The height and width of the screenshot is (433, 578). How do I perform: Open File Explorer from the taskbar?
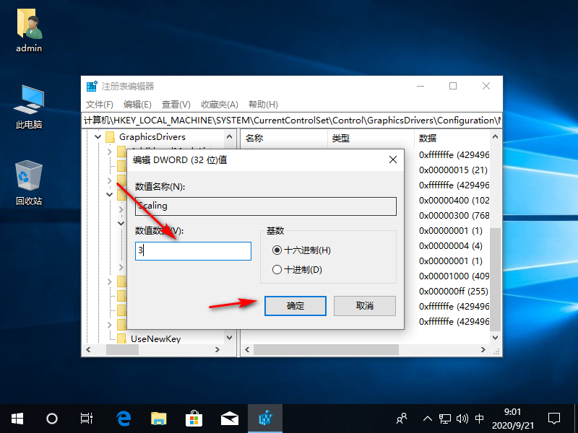point(159,418)
